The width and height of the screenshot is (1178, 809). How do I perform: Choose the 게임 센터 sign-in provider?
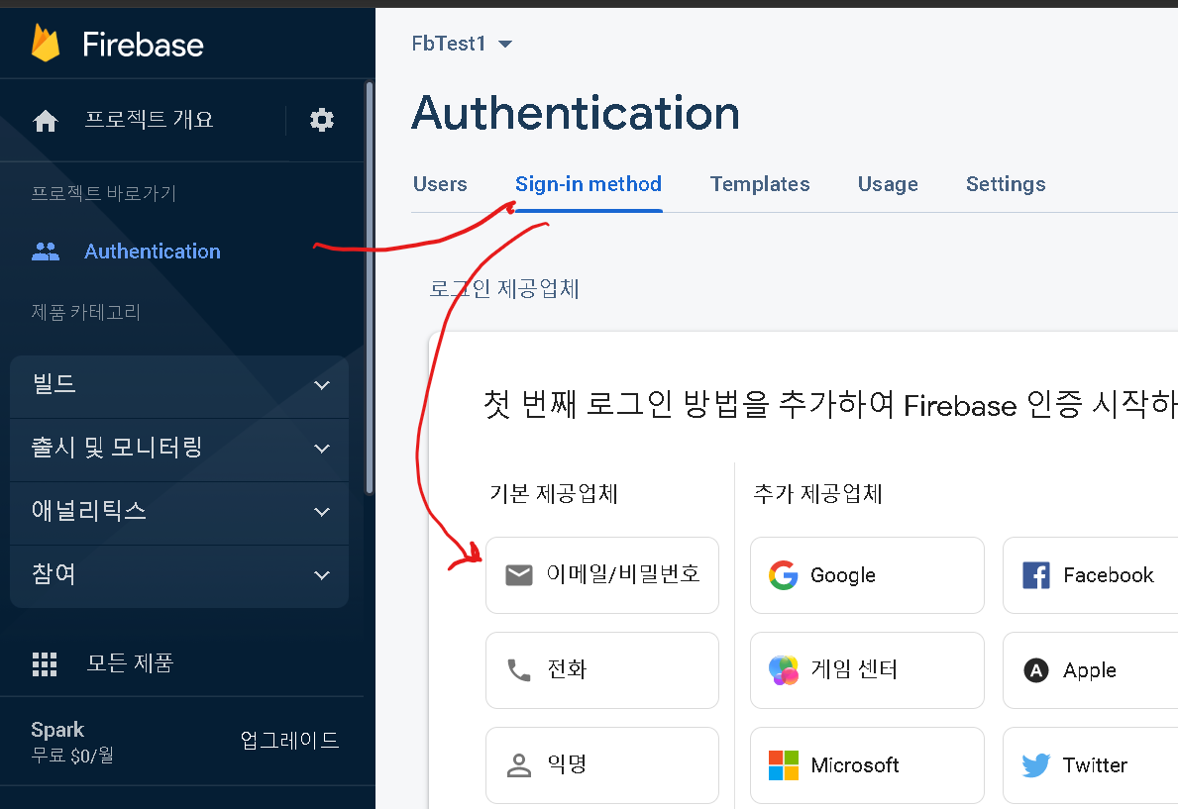[x=867, y=670]
